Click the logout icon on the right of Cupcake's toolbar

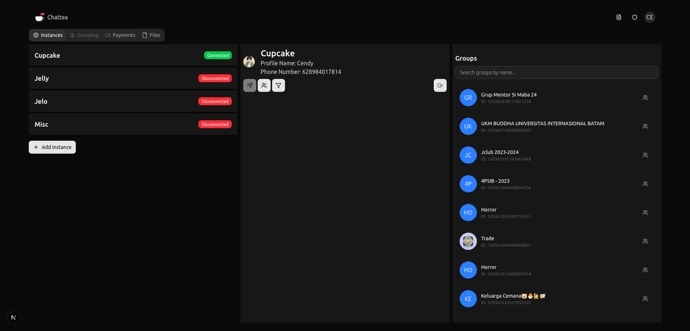(440, 85)
